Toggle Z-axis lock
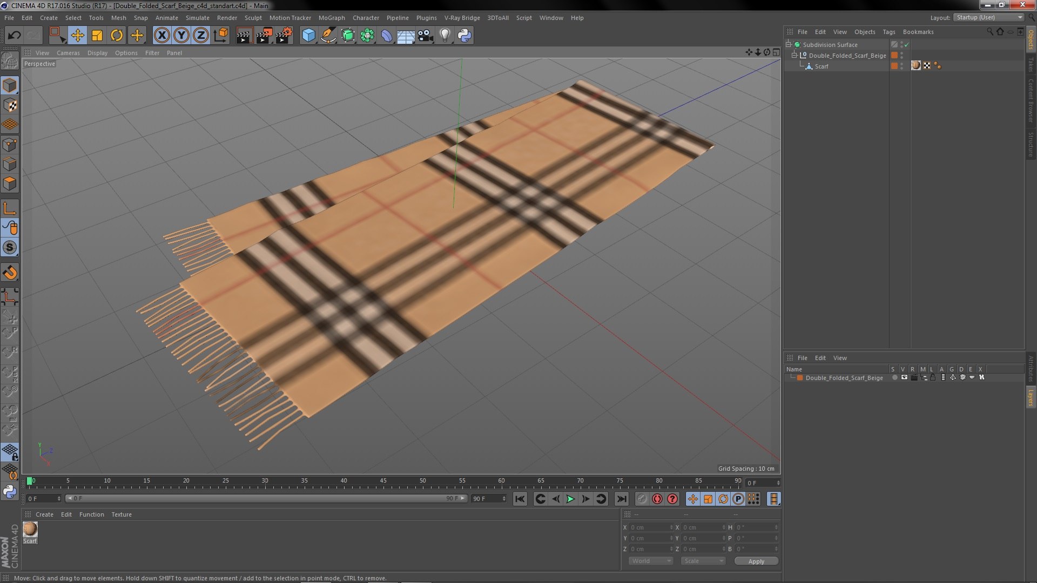Image resolution: width=1037 pixels, height=583 pixels. (x=201, y=36)
